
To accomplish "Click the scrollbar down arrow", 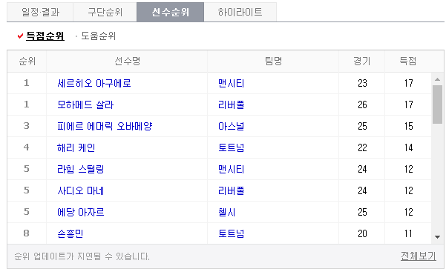I will coord(438,237).
